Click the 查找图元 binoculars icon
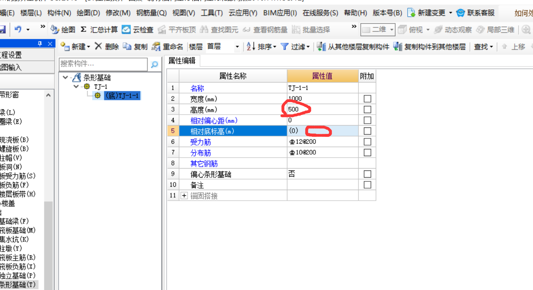The height and width of the screenshot is (290, 533). coord(204,29)
